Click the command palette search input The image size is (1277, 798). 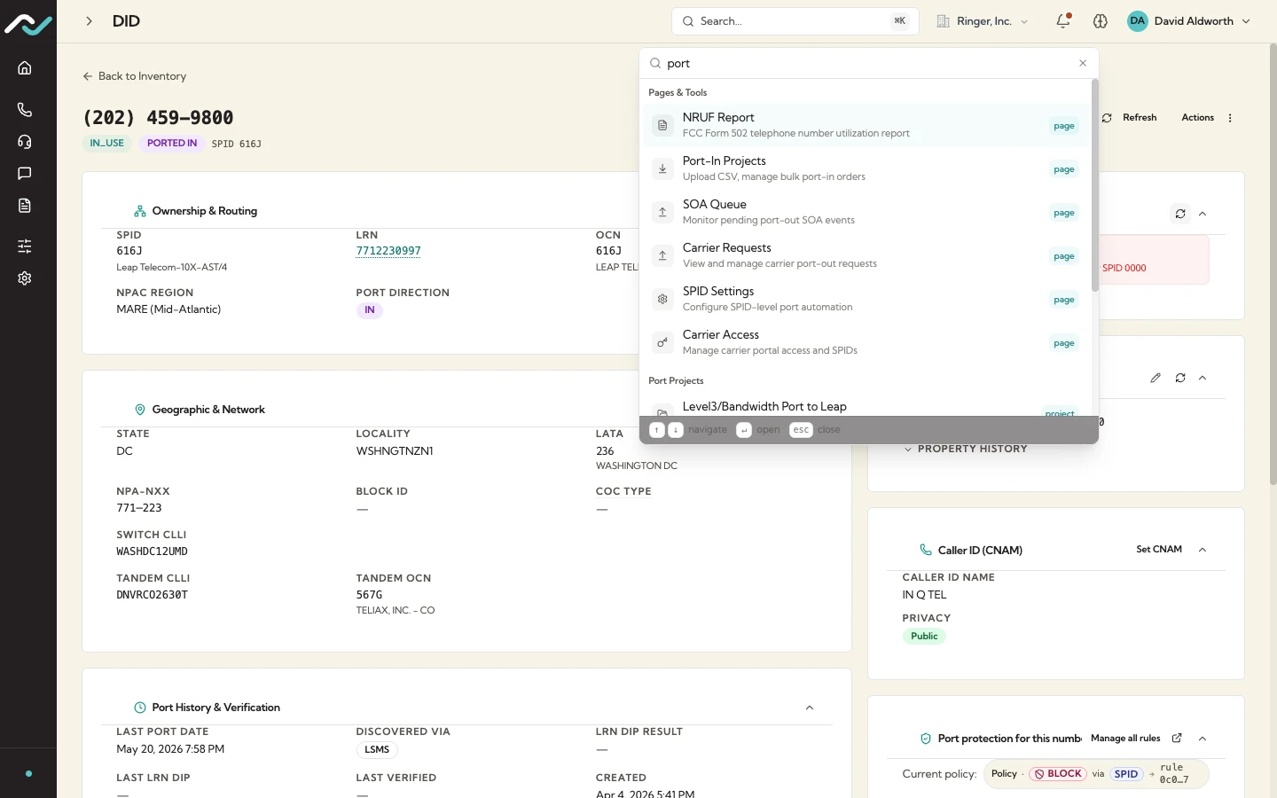[x=869, y=63]
